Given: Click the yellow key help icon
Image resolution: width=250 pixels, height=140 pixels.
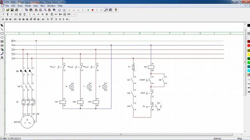Looking at the screenshot, I should point(116,10).
